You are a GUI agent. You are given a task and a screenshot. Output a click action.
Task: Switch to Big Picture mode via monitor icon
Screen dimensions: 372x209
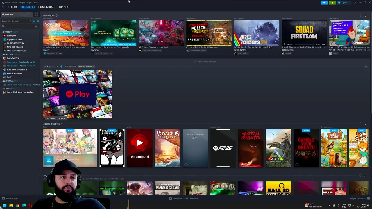(355, 3)
